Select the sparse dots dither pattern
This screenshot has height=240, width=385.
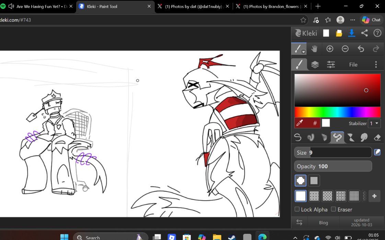(x=314, y=196)
